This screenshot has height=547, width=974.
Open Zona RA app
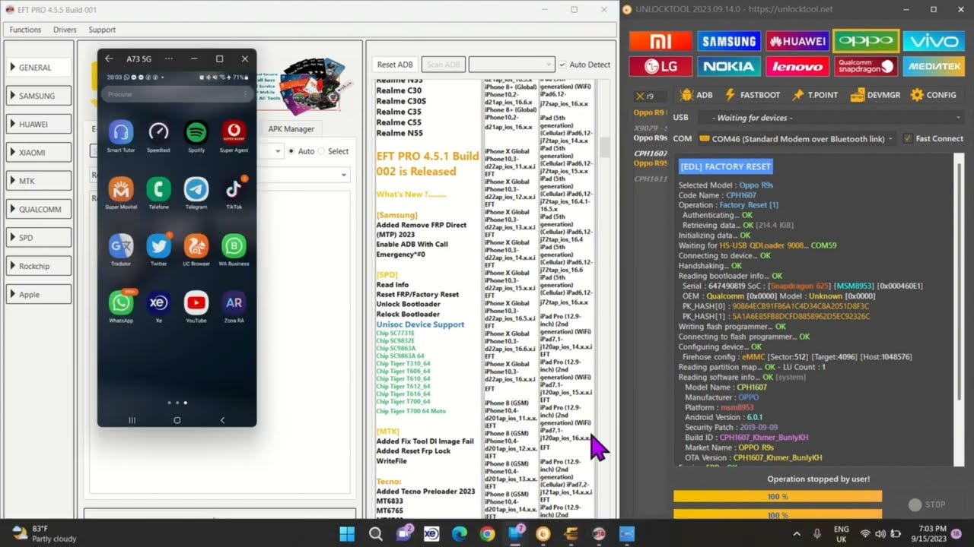click(x=234, y=302)
